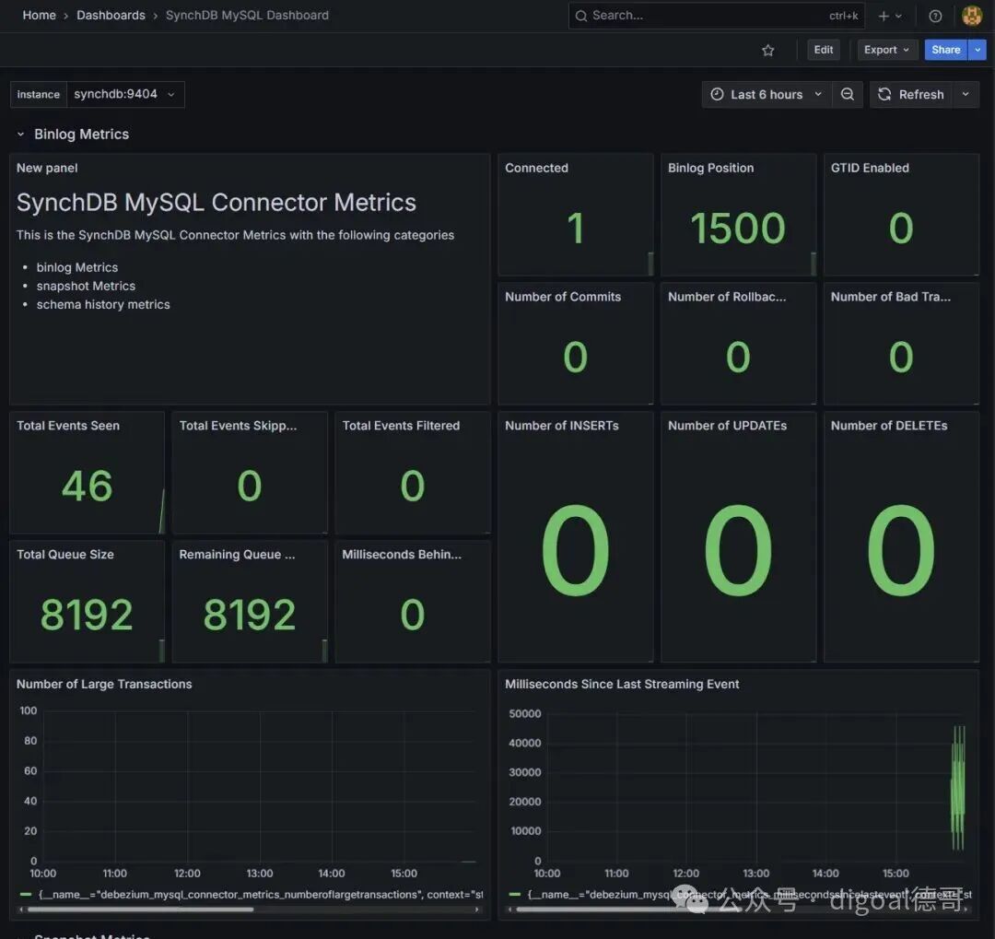Viewport: 995px width, 939px height.
Task: Click the New panel title
Action: coord(47,169)
